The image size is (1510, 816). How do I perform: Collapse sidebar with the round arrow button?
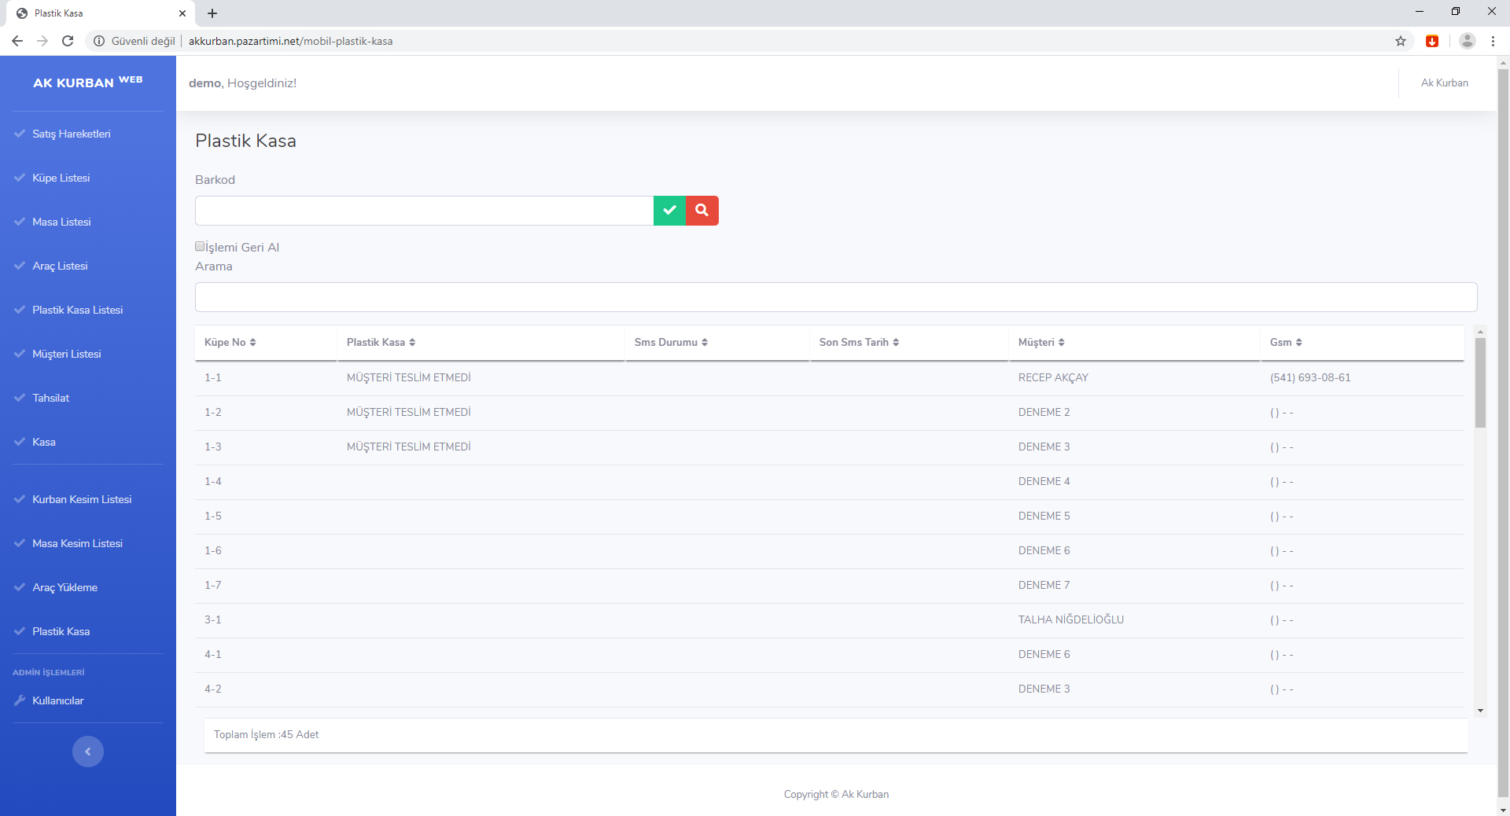coord(88,752)
